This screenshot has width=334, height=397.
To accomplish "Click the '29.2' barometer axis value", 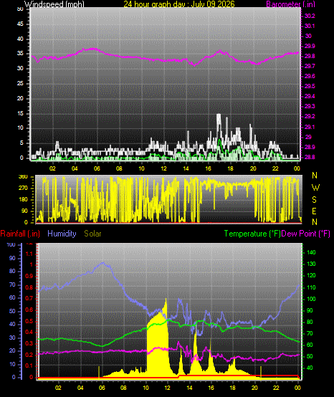I will (310, 116).
